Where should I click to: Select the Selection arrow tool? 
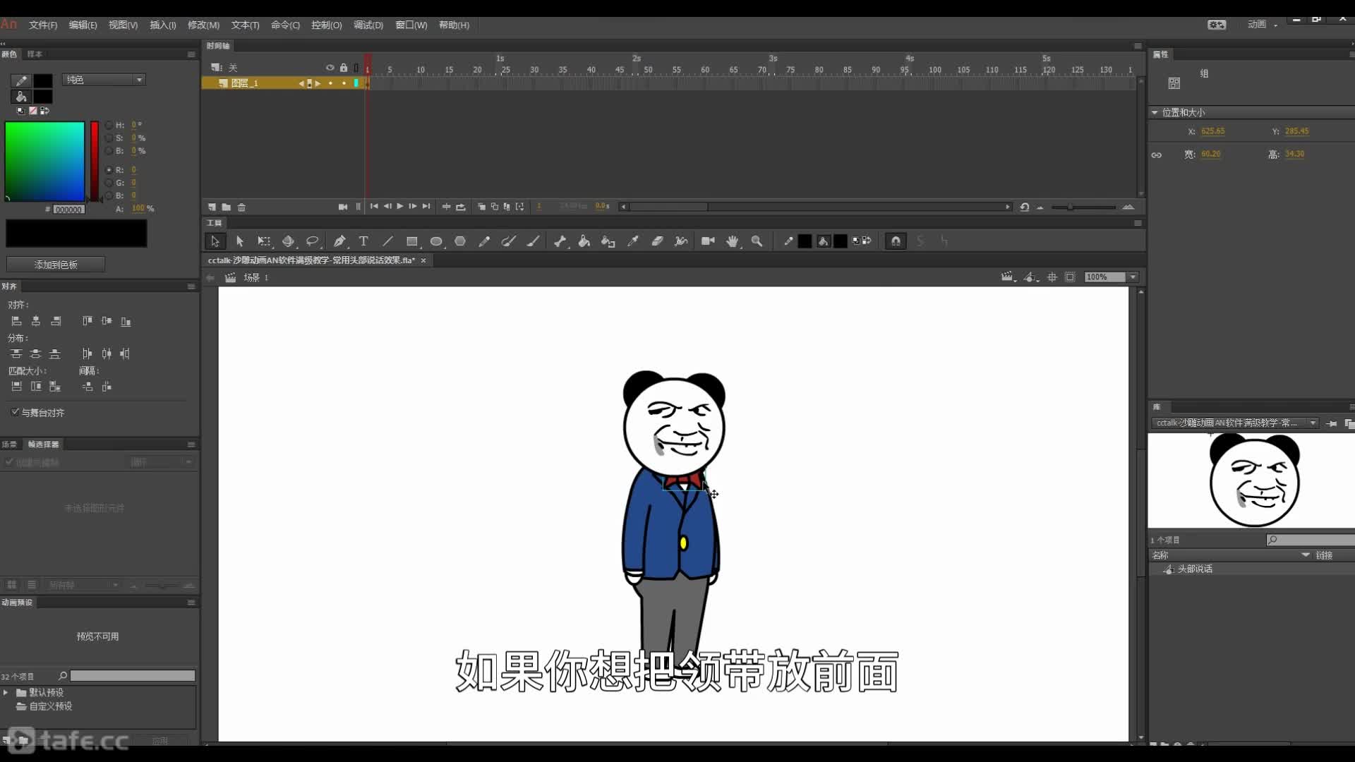215,241
